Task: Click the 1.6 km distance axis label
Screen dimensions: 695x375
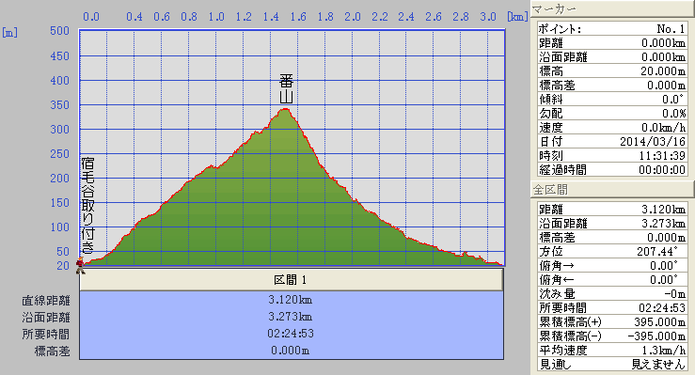Action: click(x=298, y=17)
